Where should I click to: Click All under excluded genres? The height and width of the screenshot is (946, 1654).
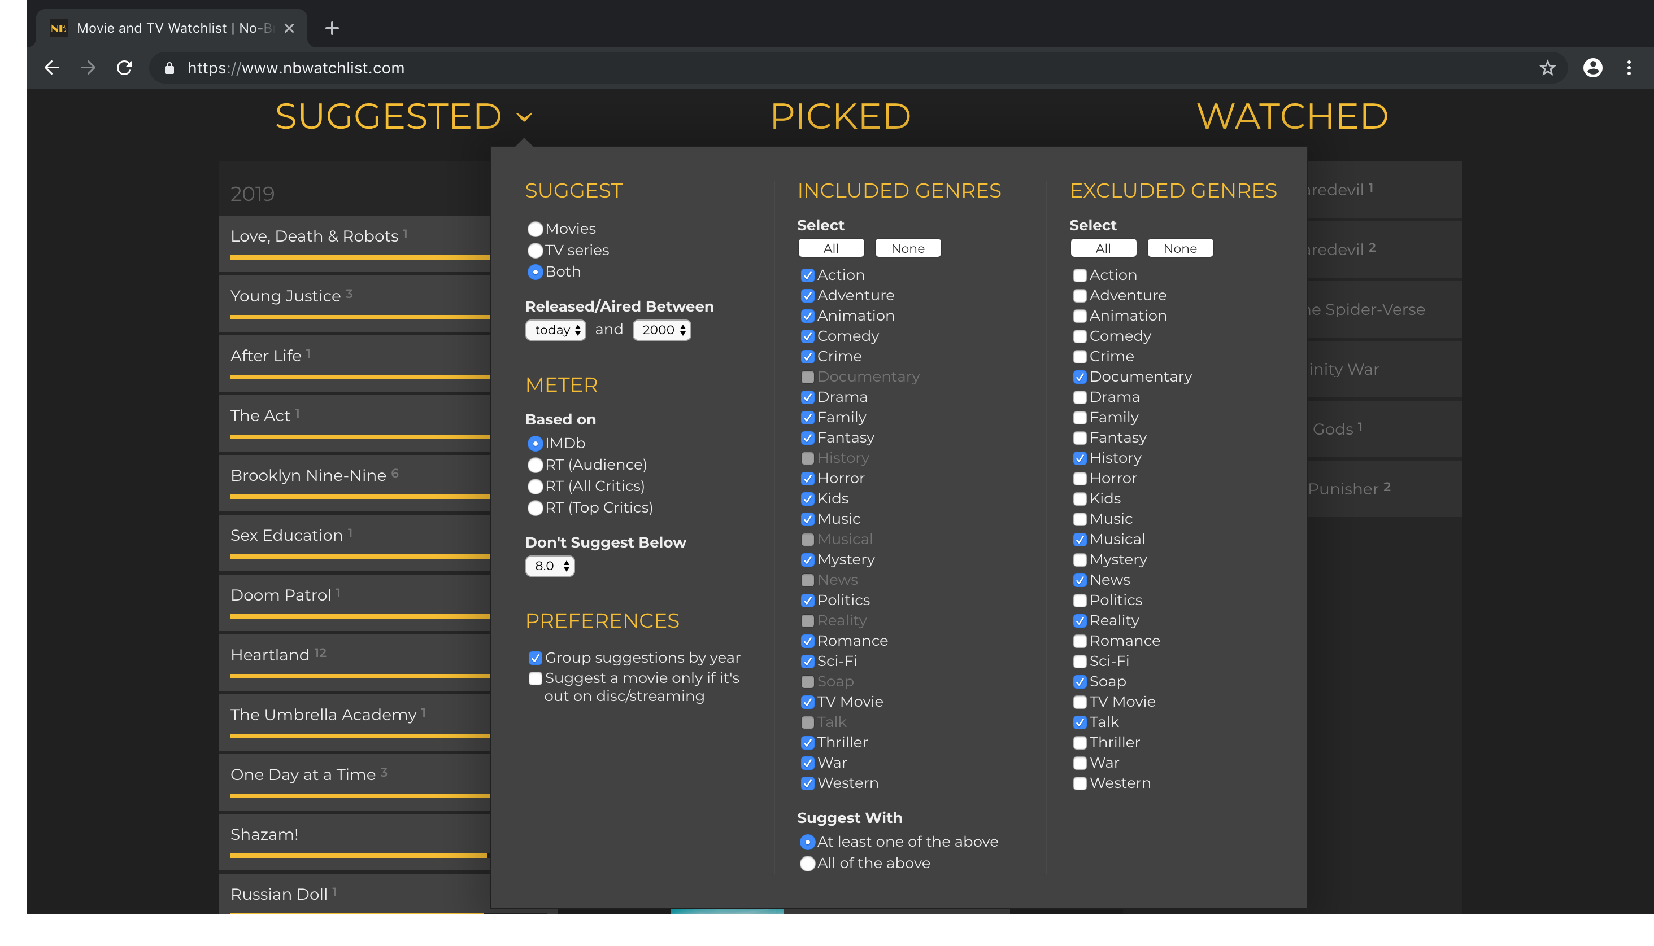pyautogui.click(x=1103, y=248)
